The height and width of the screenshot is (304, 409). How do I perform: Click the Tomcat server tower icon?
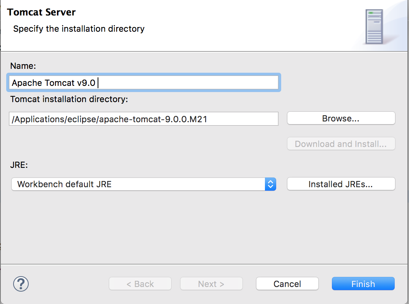coord(374,27)
